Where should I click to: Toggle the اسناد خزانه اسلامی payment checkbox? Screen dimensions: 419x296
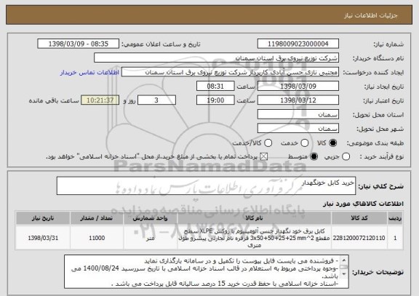point(264,157)
